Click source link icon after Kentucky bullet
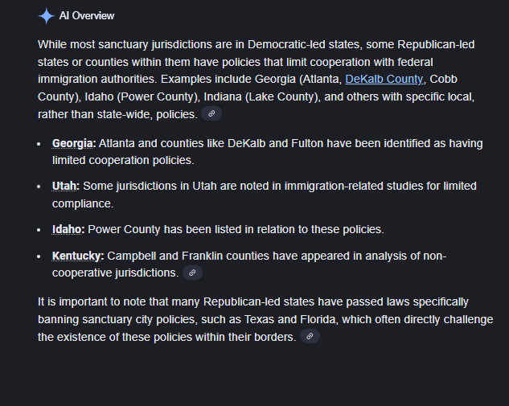Screen dimensions: 509x406 point(191,273)
